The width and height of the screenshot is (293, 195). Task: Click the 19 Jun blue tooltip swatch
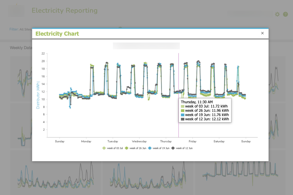(x=183, y=115)
